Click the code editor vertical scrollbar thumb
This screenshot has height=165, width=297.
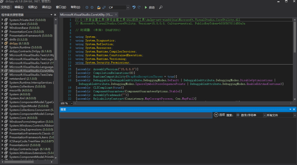[x=295, y=37]
